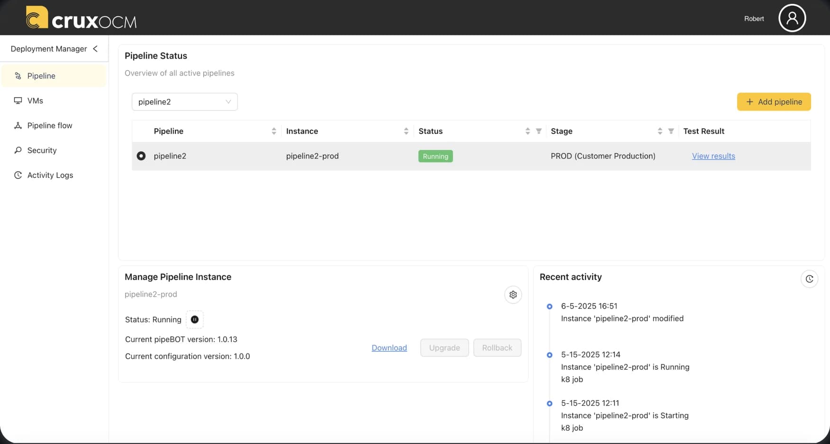Viewport: 830px width, 444px height.
Task: Click the 5-15-2025 12:14 timeline marker
Action: [550, 355]
